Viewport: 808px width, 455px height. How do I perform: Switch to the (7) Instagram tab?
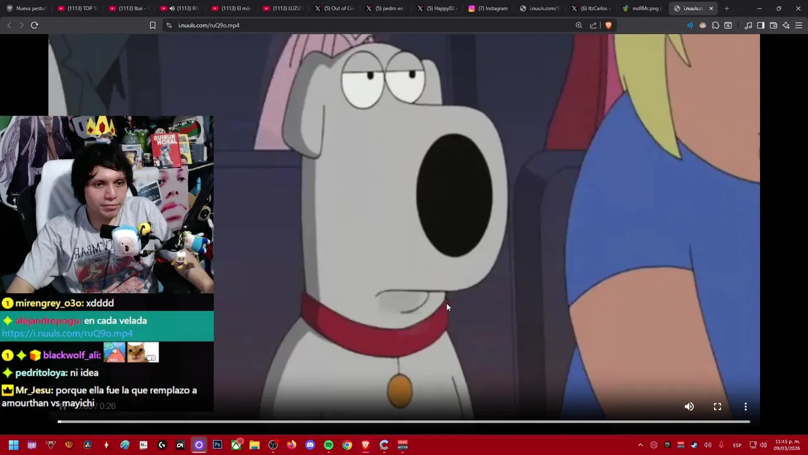point(489,8)
